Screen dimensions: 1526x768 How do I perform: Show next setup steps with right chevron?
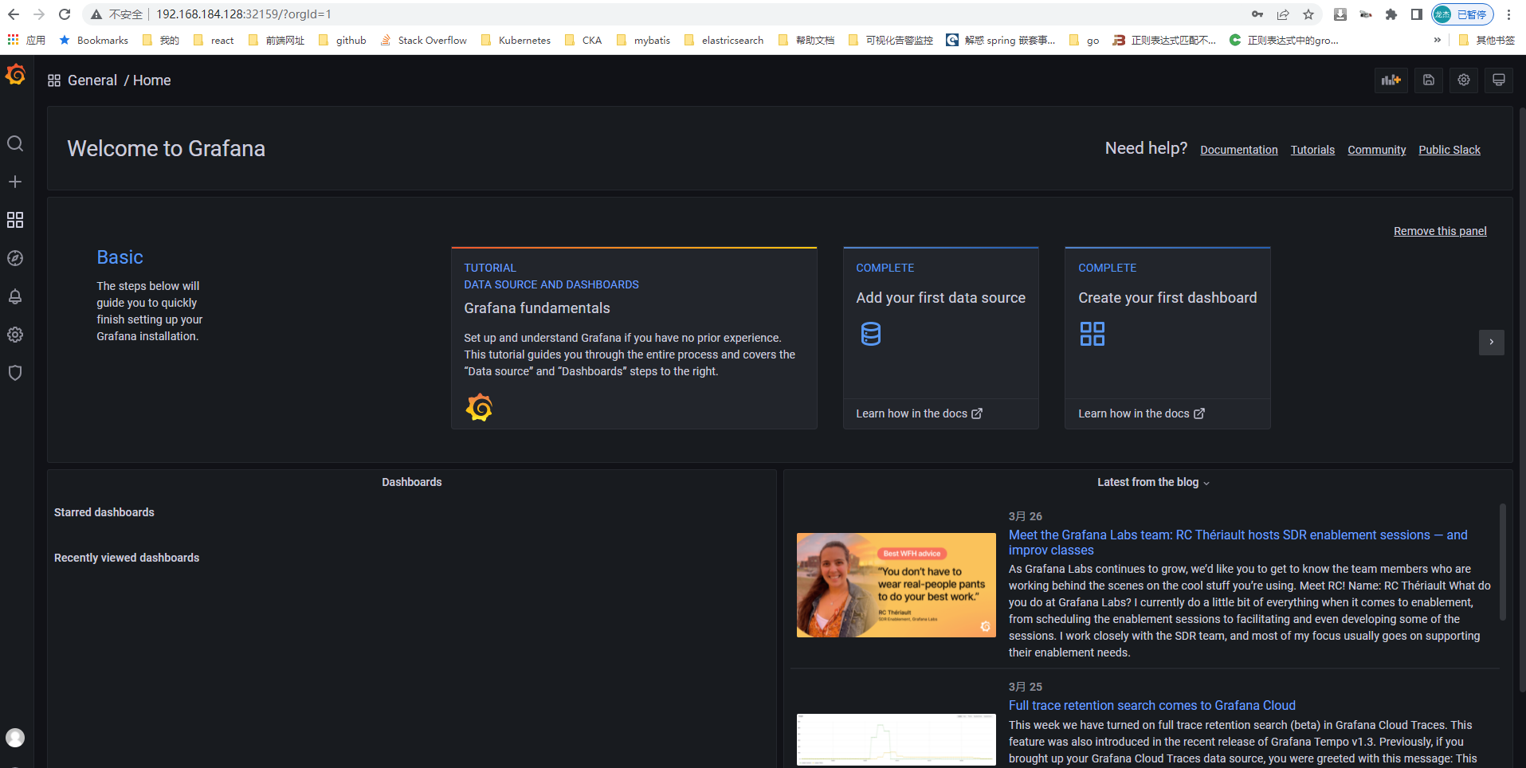pos(1492,343)
